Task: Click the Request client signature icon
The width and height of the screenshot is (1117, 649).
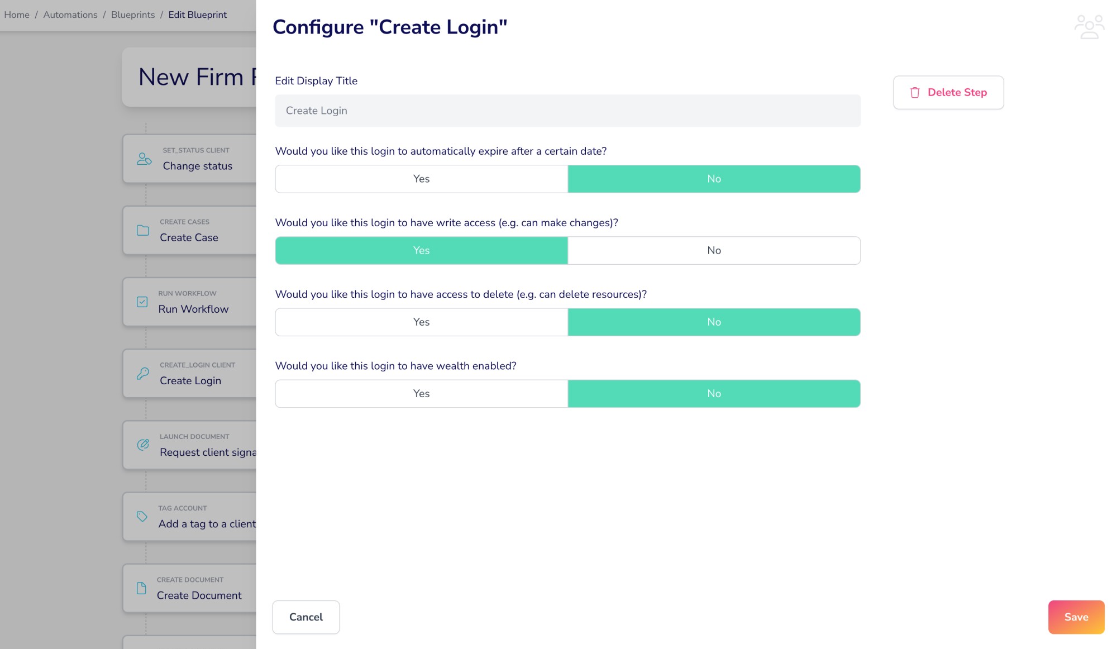Action: 143,445
